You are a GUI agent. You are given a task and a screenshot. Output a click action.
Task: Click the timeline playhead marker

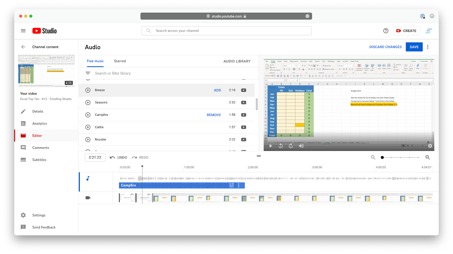tap(142, 166)
